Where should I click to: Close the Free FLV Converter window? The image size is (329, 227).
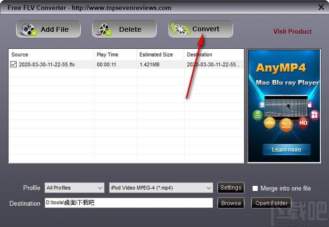pyautogui.click(x=321, y=7)
